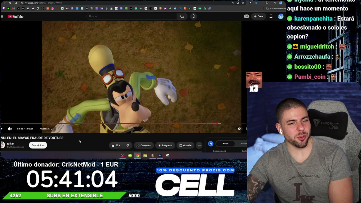Viewport: 361px width, 203px height.
Task: Click the bossito00 chat username
Action: click(308, 67)
